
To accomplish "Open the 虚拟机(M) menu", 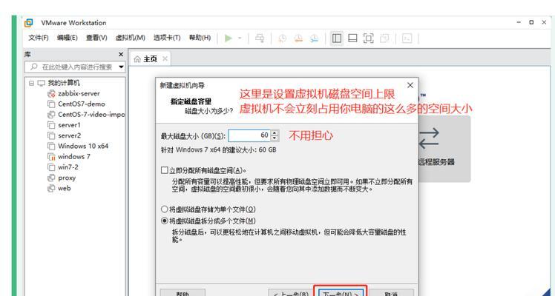I will [x=131, y=38].
